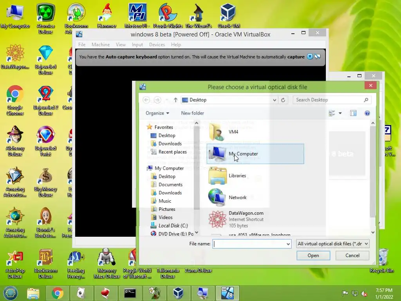This screenshot has width=401, height=301.
Task: Open command prompt taskbar icon
Action: pyautogui.click(x=130, y=293)
